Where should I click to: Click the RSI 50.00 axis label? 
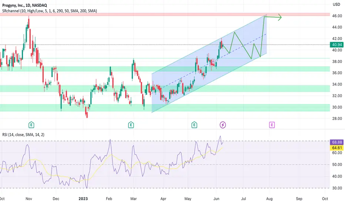click(x=337, y=164)
